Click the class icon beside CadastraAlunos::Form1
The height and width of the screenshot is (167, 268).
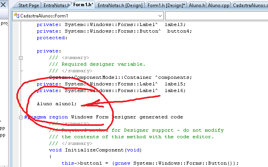point(16,16)
